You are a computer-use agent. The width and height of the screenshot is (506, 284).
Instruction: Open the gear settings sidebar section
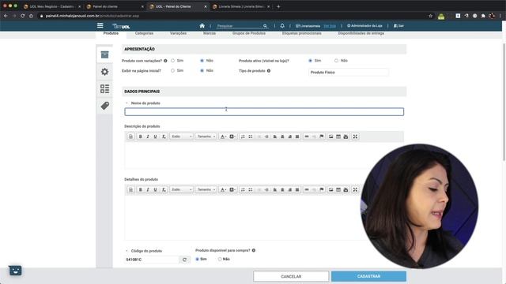click(104, 72)
